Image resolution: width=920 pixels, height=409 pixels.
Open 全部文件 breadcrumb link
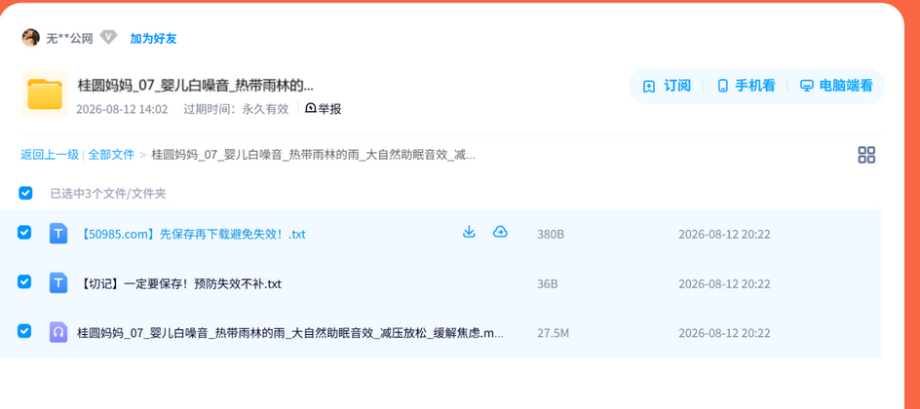click(x=111, y=155)
